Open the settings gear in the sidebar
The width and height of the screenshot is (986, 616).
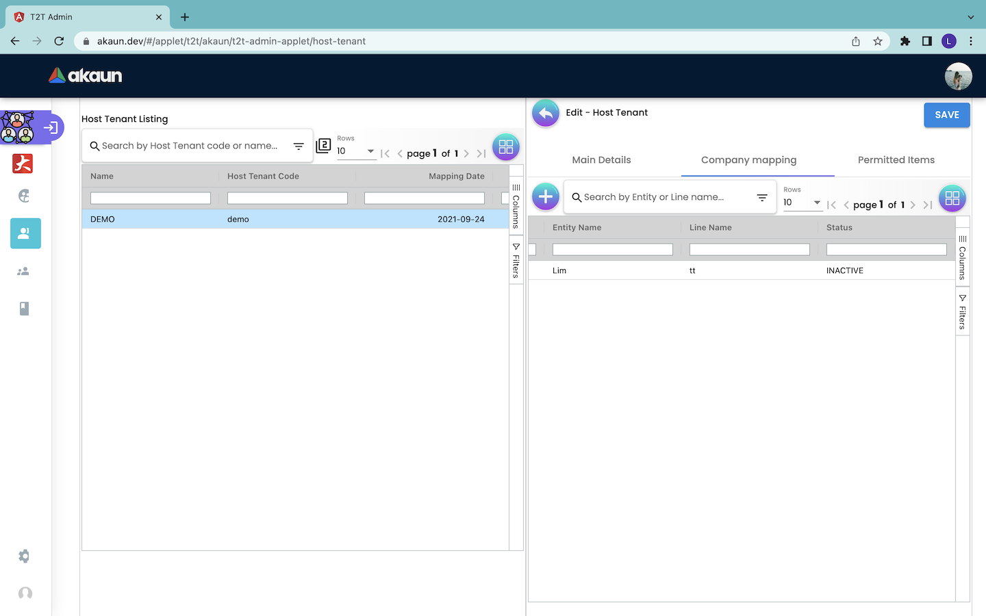pos(24,556)
